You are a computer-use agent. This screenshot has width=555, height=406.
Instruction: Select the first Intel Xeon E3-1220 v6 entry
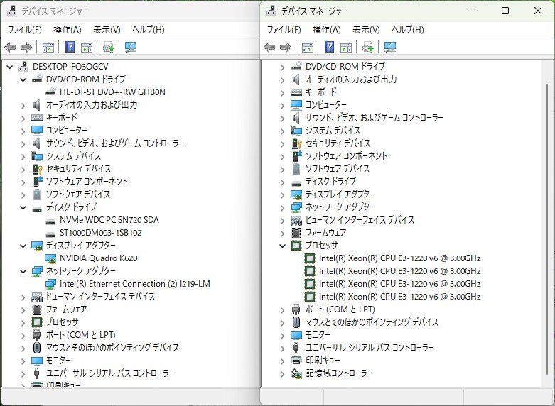[x=399, y=258]
